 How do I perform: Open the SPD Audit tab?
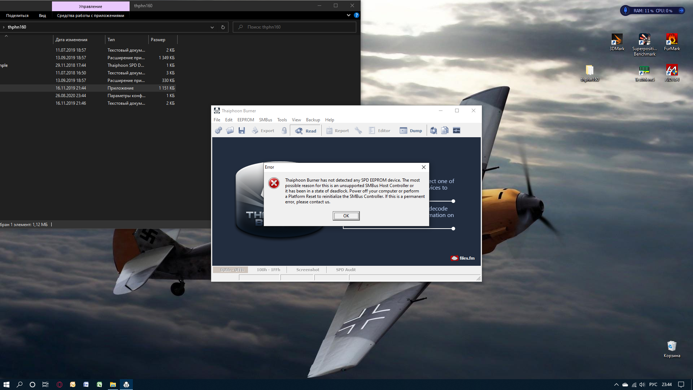(x=345, y=270)
